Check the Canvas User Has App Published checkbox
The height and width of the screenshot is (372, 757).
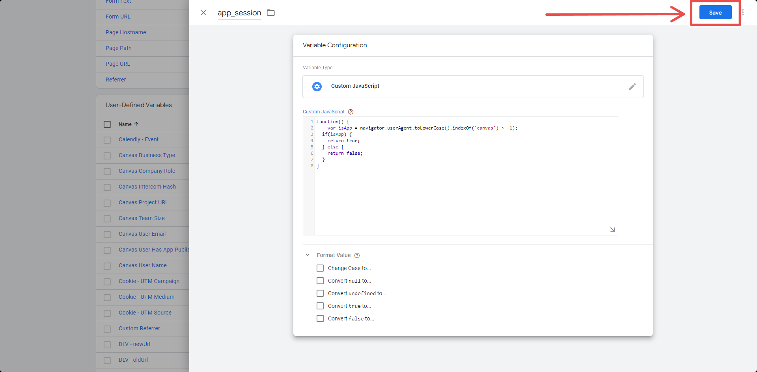pyautogui.click(x=107, y=250)
